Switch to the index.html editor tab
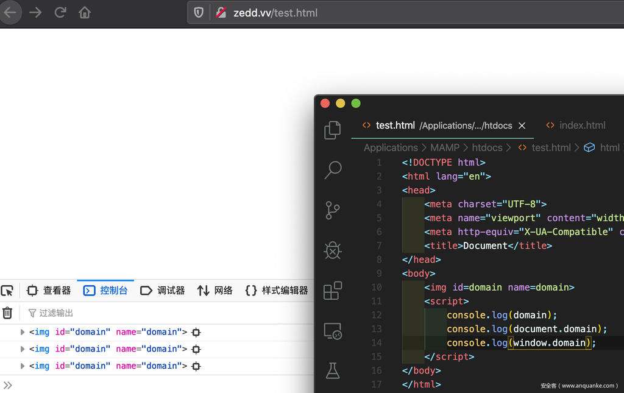 point(575,126)
